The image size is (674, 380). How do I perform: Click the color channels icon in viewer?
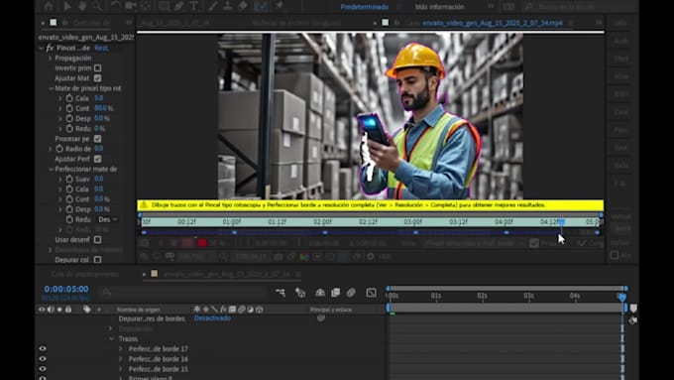(304, 257)
